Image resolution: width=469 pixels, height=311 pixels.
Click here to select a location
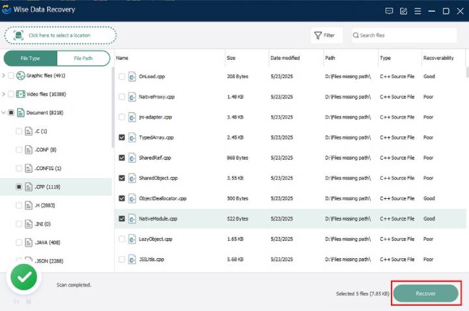61,35
